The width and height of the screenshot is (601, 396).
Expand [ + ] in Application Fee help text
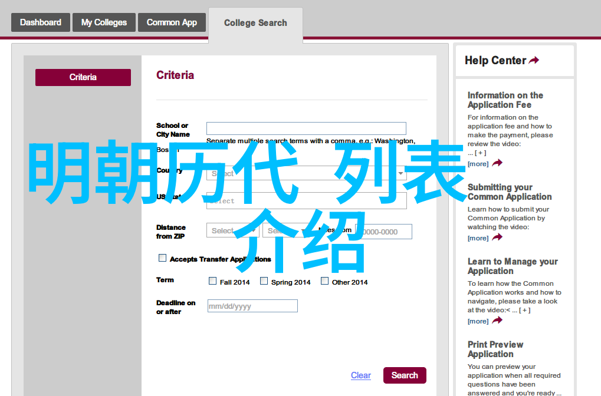481,153
